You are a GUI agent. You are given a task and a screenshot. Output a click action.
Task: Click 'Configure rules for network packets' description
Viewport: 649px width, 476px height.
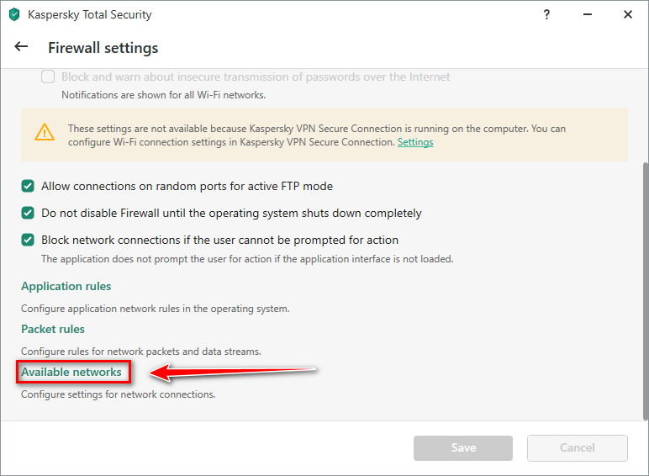pos(141,352)
